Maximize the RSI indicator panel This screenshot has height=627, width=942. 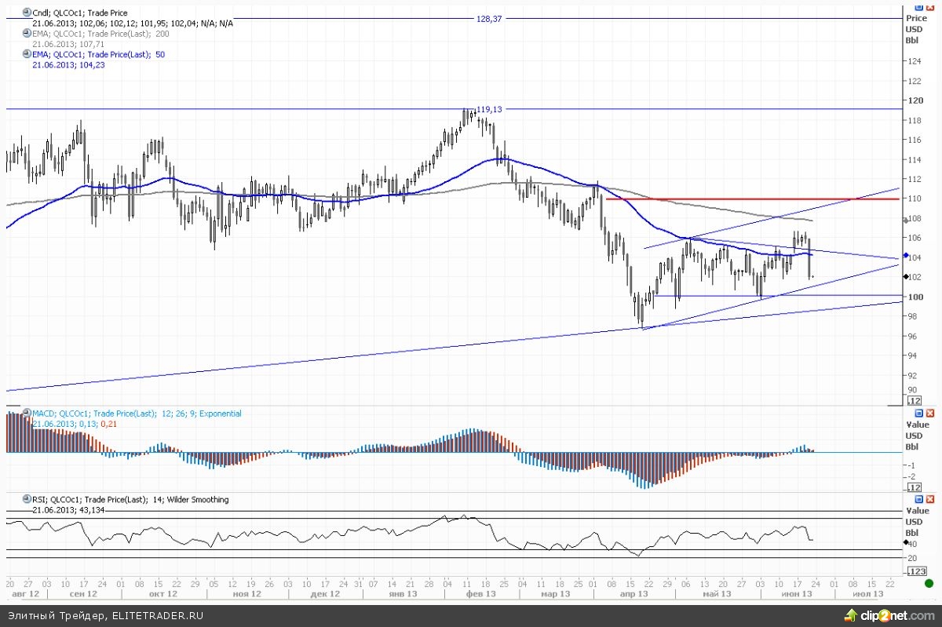pyautogui.click(x=919, y=499)
